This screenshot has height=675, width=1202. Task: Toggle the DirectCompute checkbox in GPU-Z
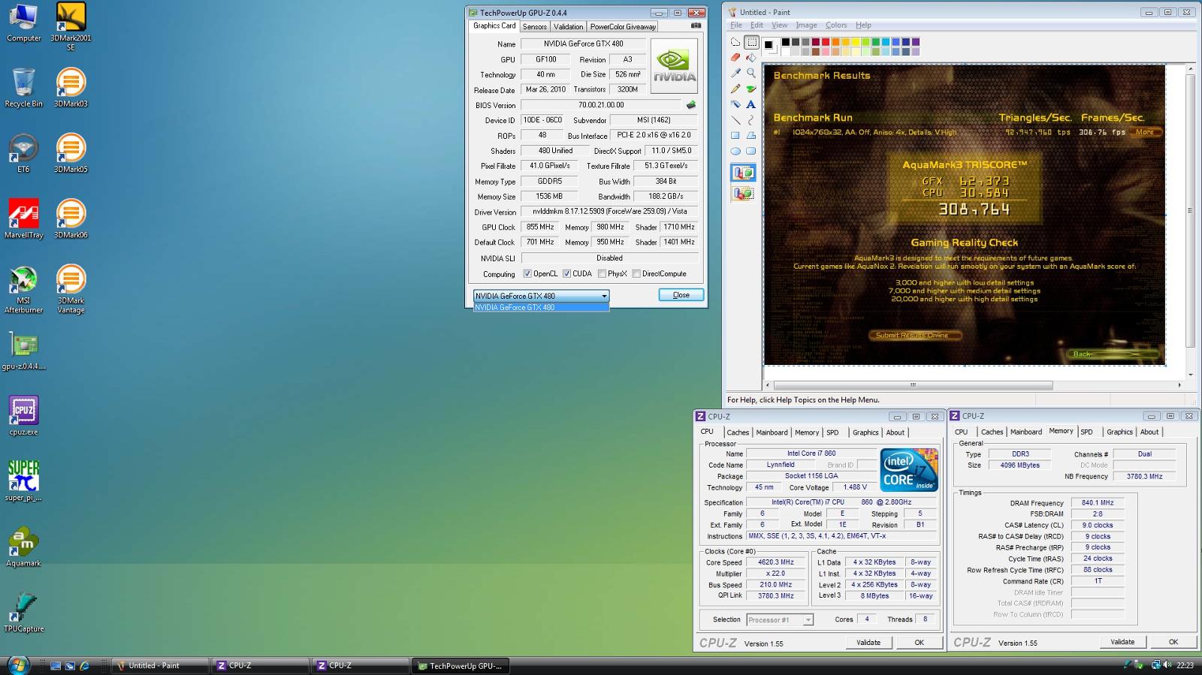637,274
